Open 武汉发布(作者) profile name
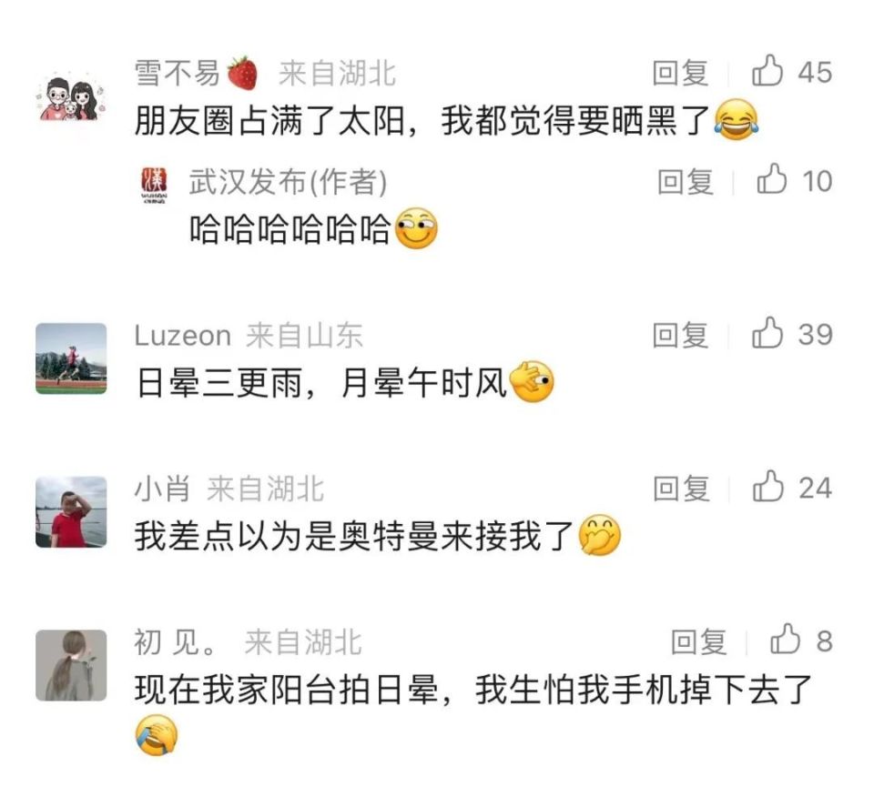The image size is (874, 807). tap(288, 182)
